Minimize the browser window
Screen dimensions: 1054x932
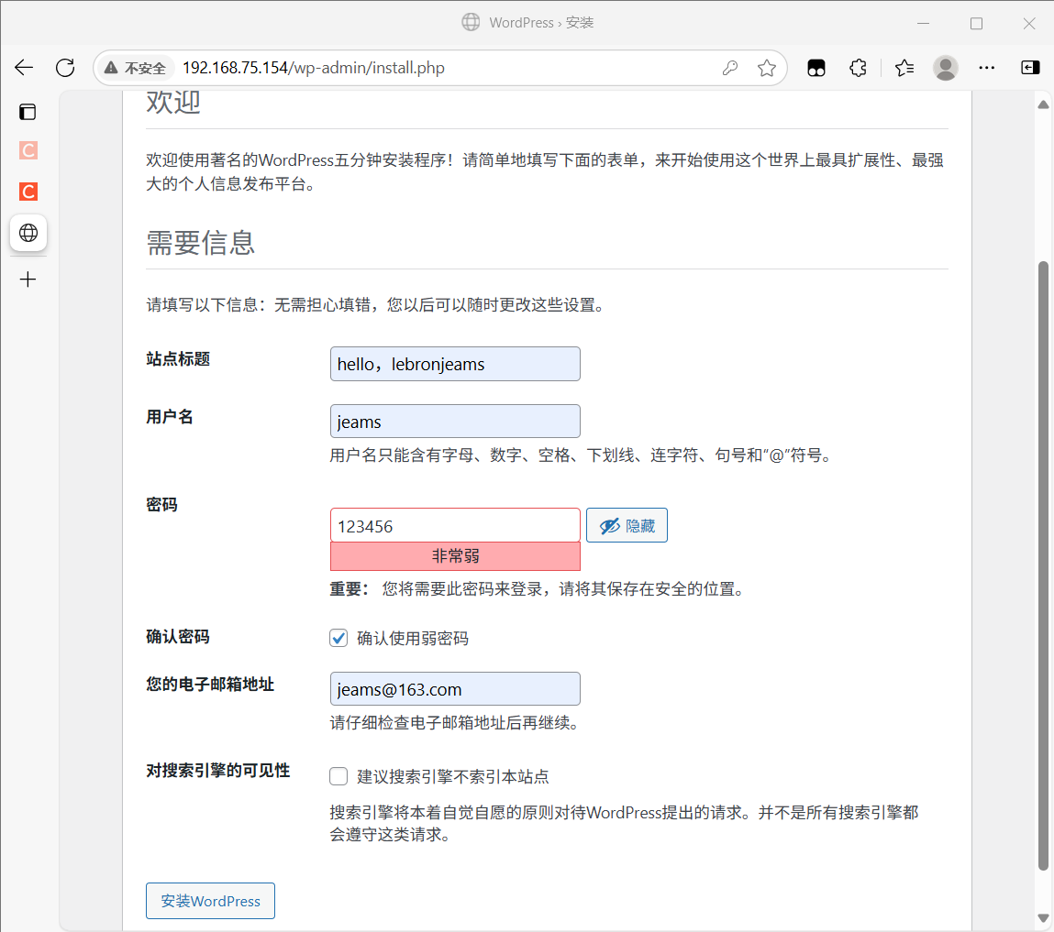point(924,23)
